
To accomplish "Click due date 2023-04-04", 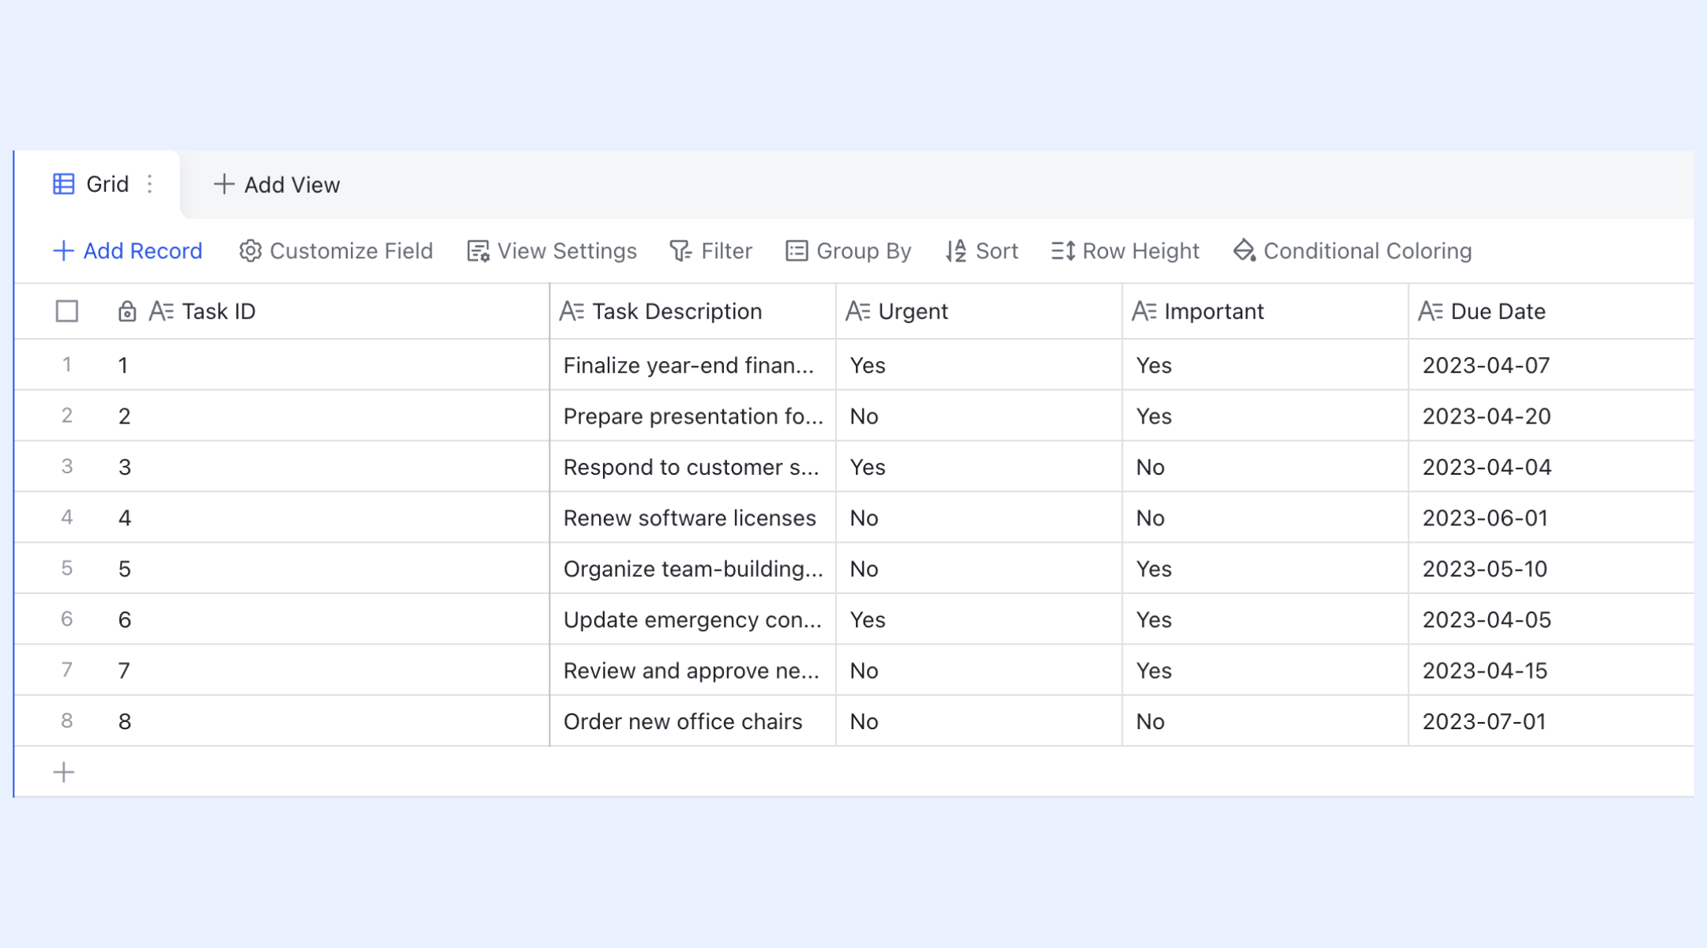I will [x=1551, y=467].
